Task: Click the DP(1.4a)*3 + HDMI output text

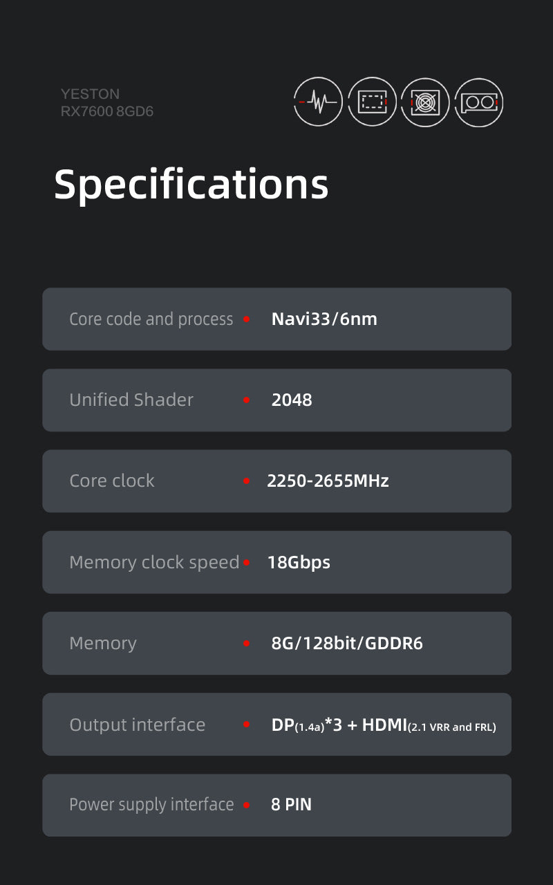Action: pos(384,725)
